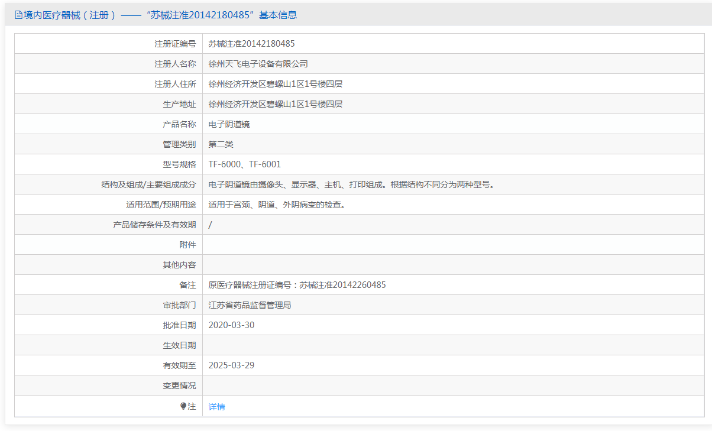Select the product name 电子阴道镜
The image size is (712, 431).
(x=229, y=124)
